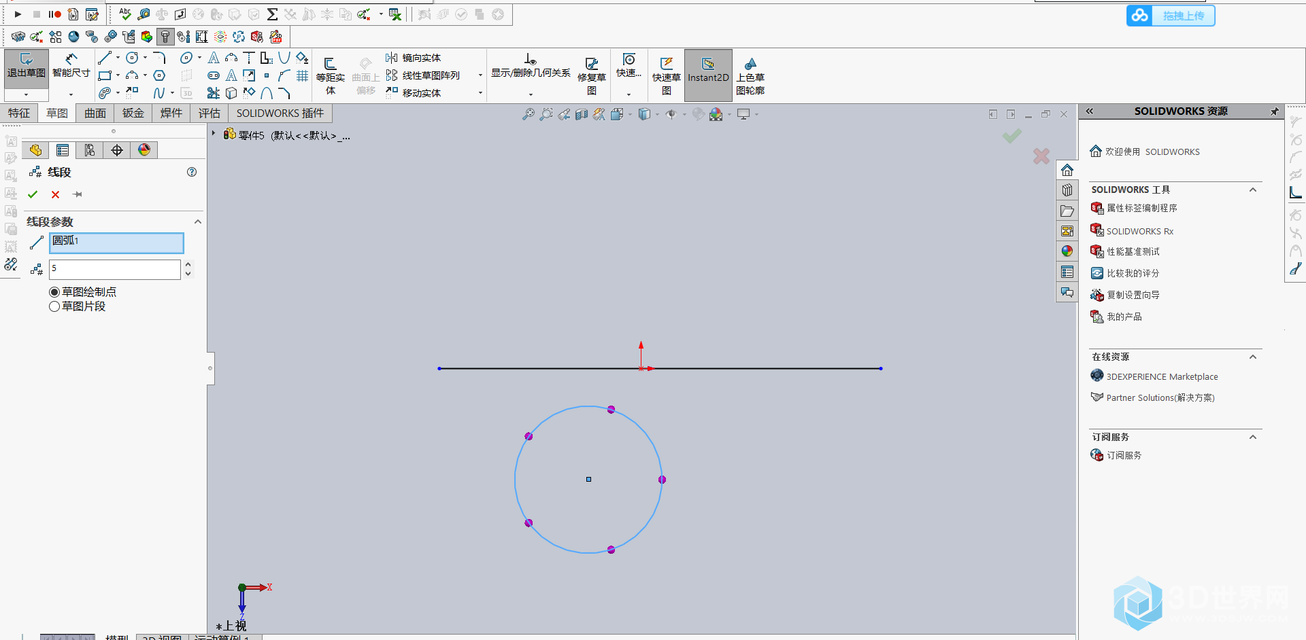The image size is (1306, 640).
Task: Click the Move Entities (移动实体) tool
Action: tap(414, 93)
